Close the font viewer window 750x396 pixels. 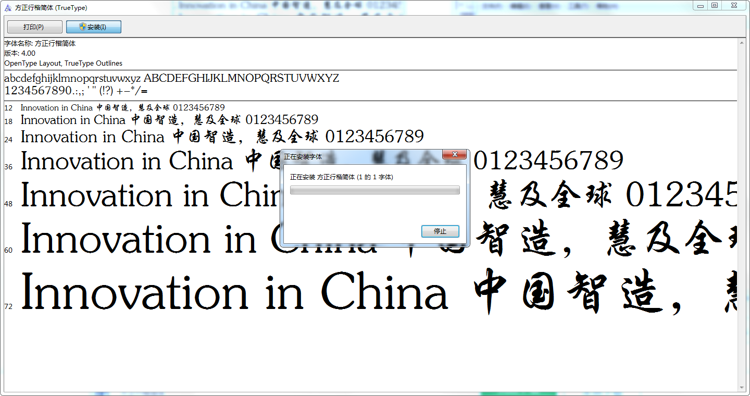[733, 5]
